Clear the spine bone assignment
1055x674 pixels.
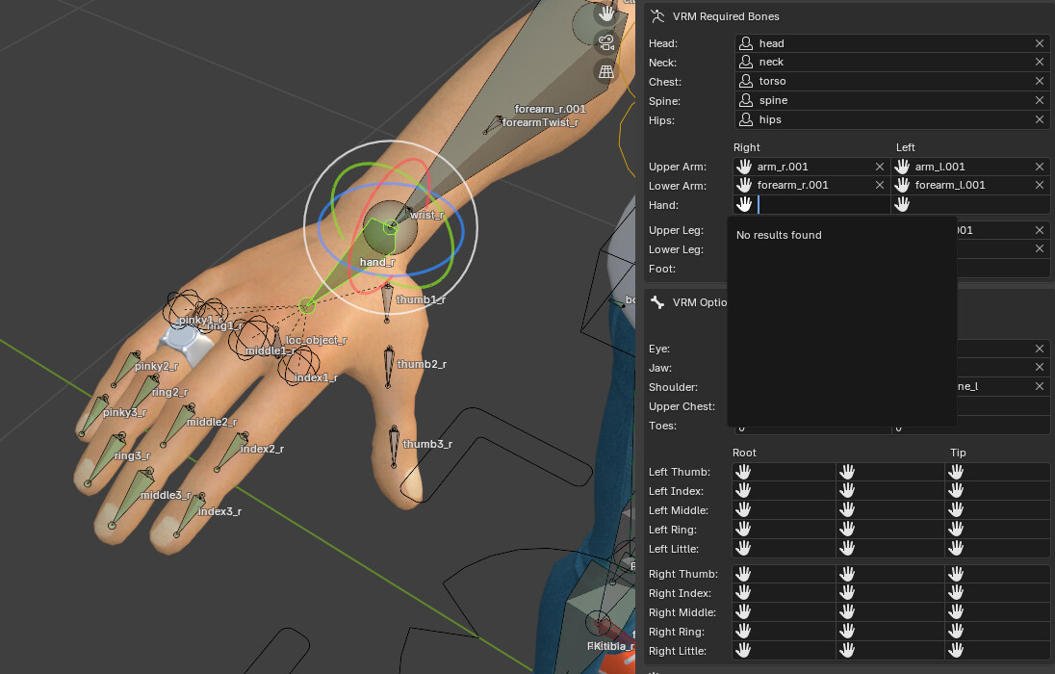(x=1040, y=100)
